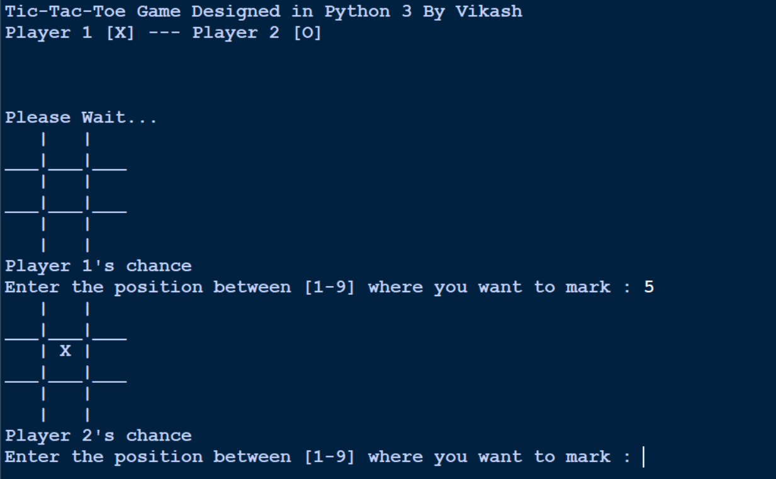Click the name 'Vikash' in the title
Screen dimensions: 776x479
tap(489, 11)
